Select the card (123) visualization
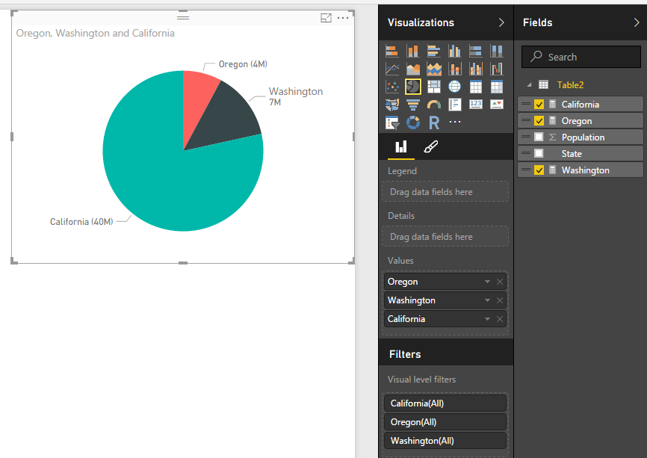Viewport: 647px width, 458px height. [x=476, y=104]
